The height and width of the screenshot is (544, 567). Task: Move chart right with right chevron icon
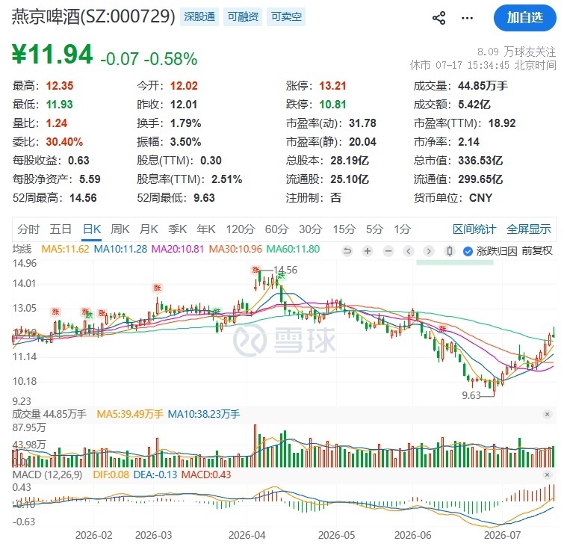point(429,250)
